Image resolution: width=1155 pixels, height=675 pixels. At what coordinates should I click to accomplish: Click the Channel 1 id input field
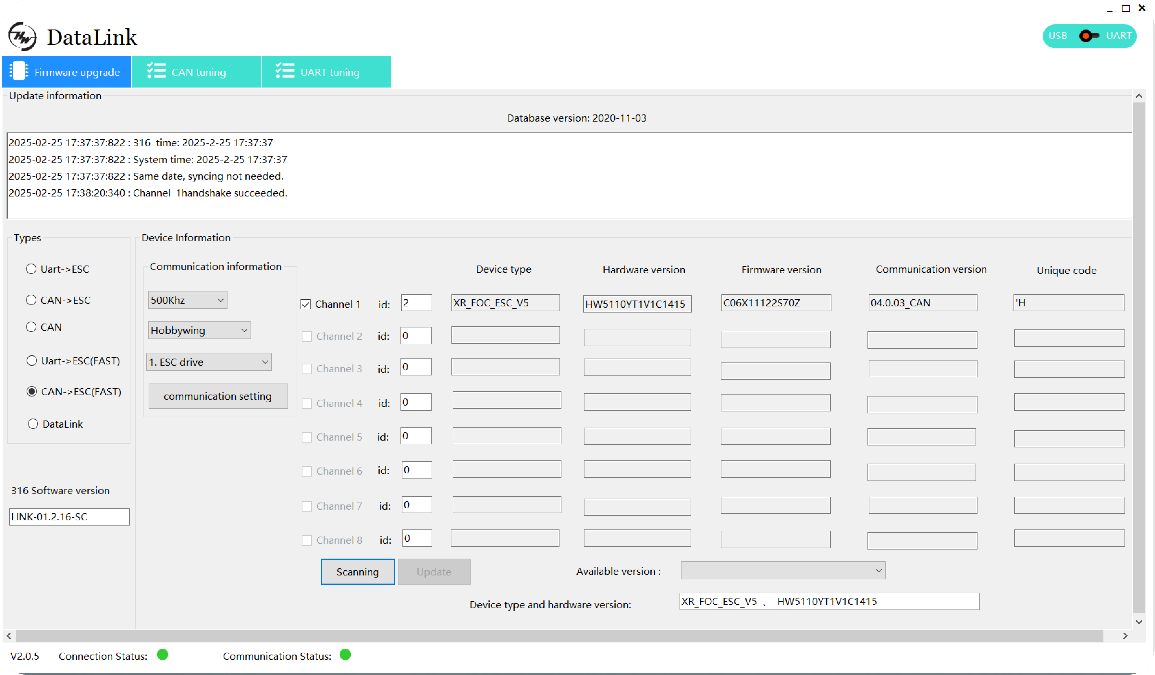[x=416, y=303]
